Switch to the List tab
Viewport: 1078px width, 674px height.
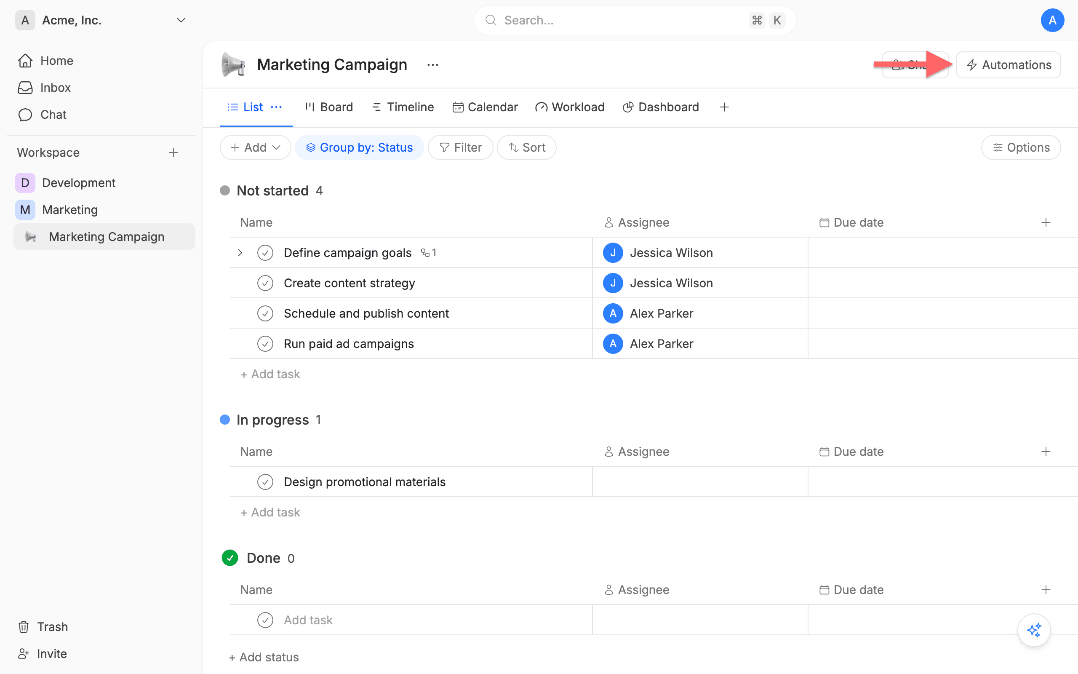point(245,107)
